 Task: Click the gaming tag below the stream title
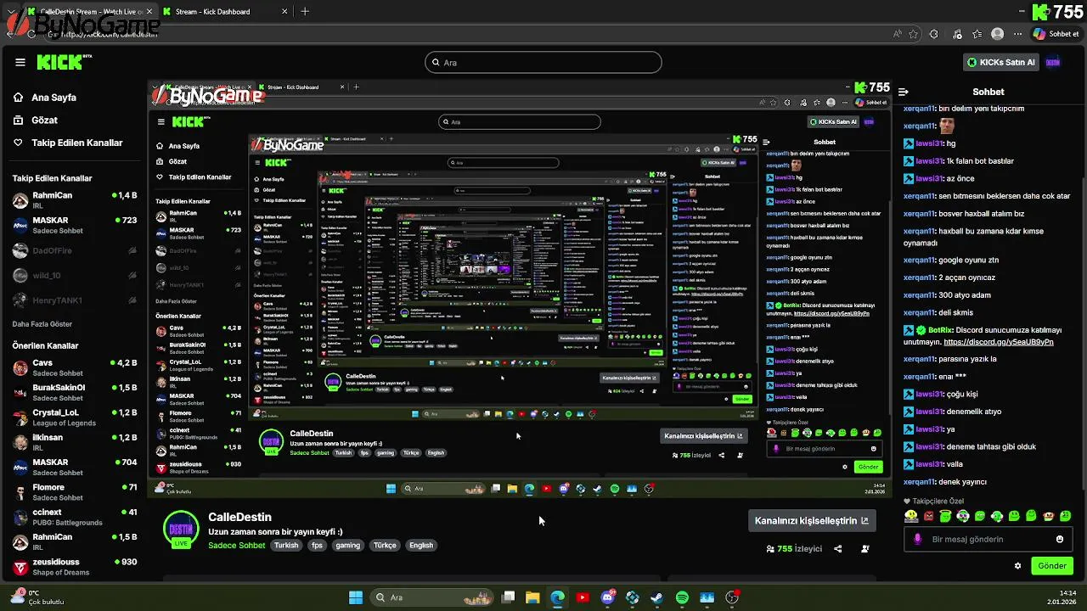(x=348, y=546)
